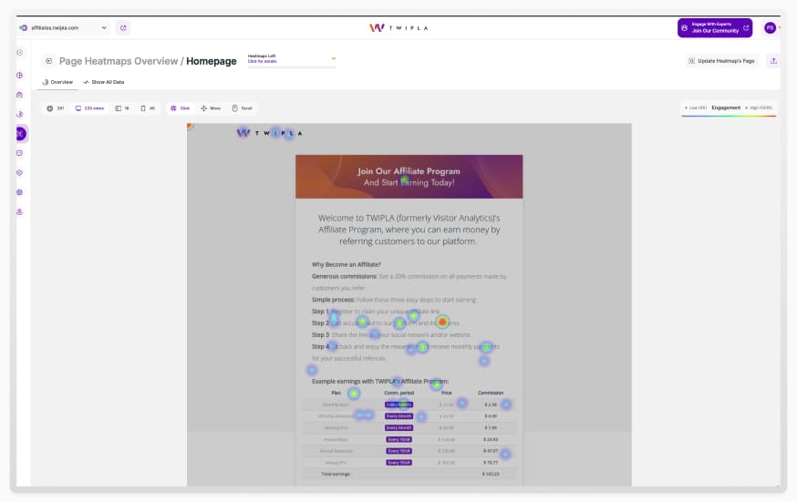Click the Join Our Community button
797x502 pixels.
point(714,28)
